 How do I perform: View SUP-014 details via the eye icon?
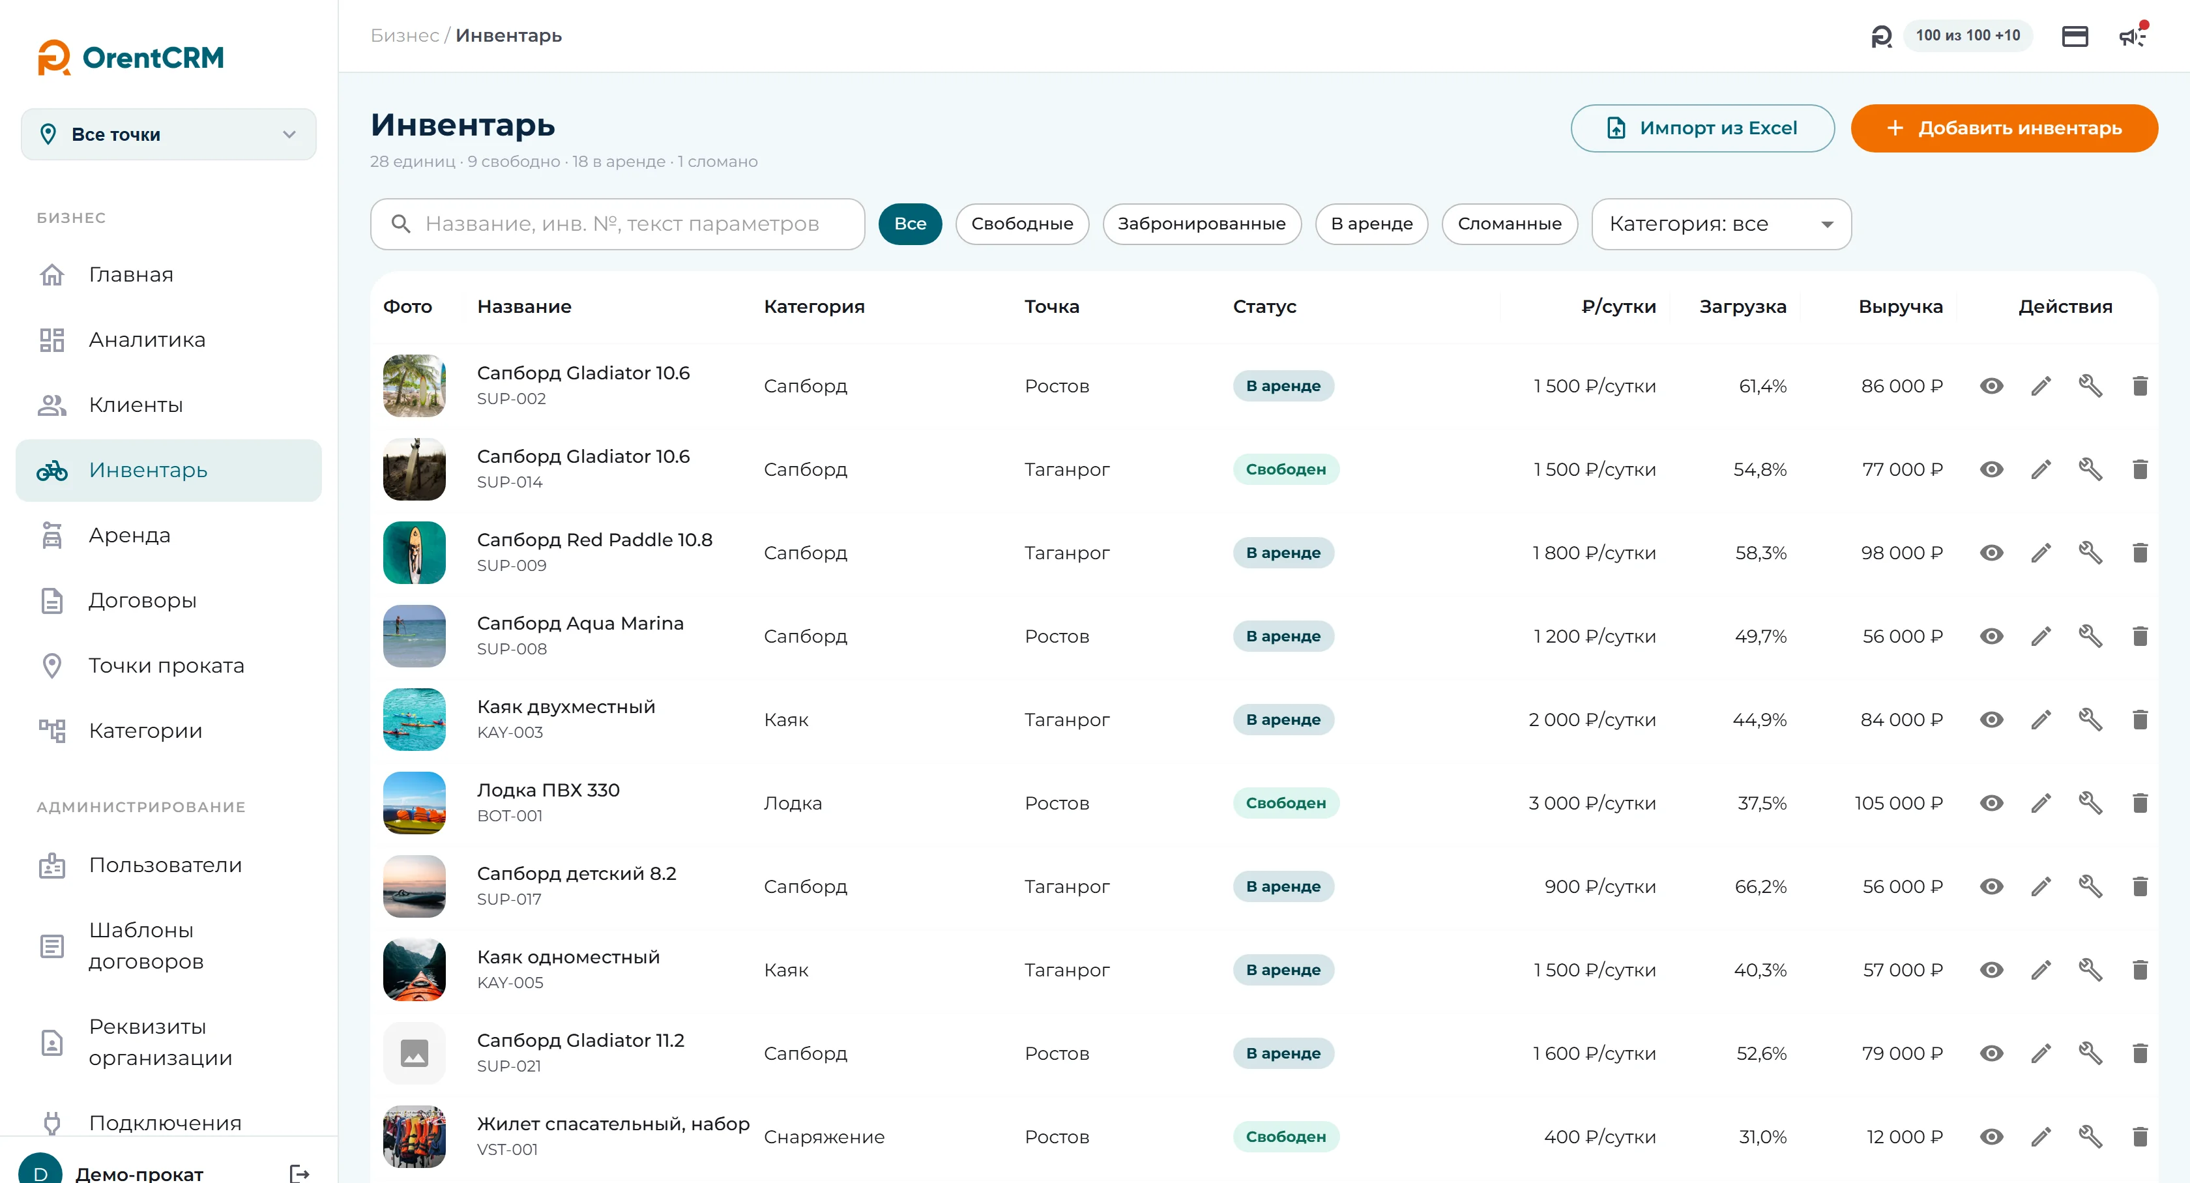(1991, 469)
